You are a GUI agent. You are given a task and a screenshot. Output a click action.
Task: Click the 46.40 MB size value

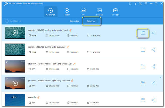[x=94, y=103]
